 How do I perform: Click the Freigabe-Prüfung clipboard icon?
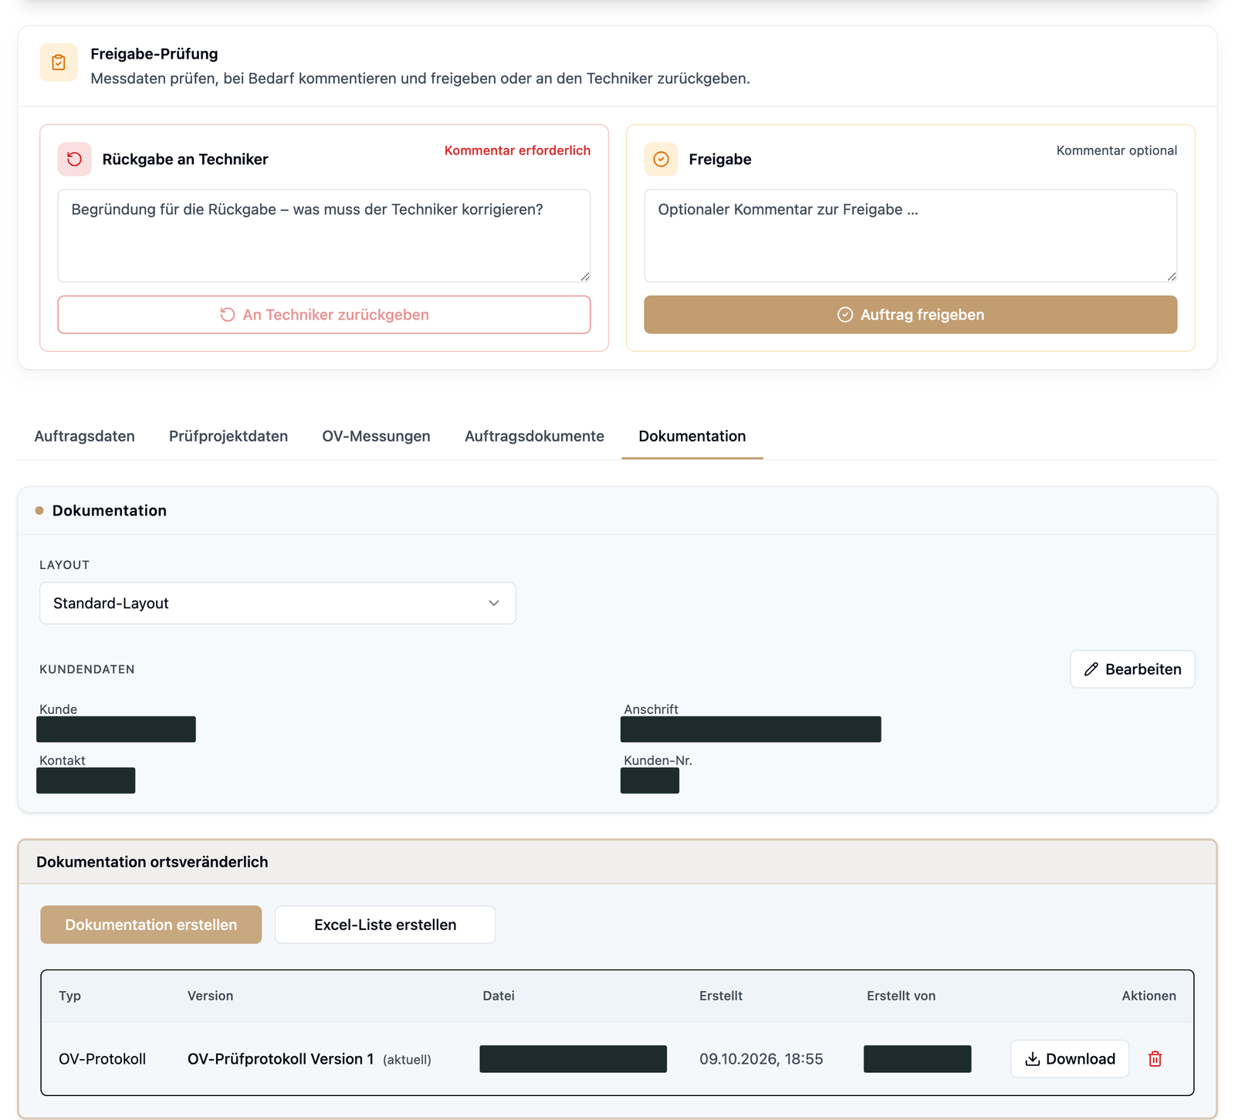pos(59,63)
